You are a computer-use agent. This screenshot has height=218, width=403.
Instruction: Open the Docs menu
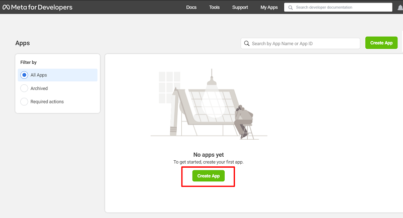[x=191, y=8]
